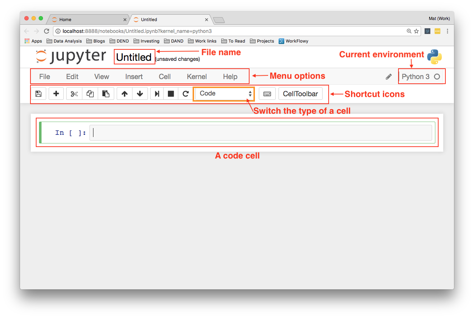Screen dimensions: 474x318
Task: Copy the selected cell icon
Action: point(90,94)
